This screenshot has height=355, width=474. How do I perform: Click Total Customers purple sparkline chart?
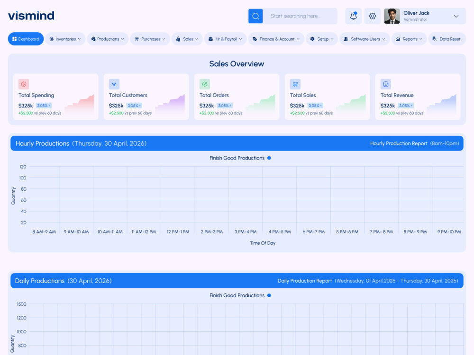pos(170,104)
